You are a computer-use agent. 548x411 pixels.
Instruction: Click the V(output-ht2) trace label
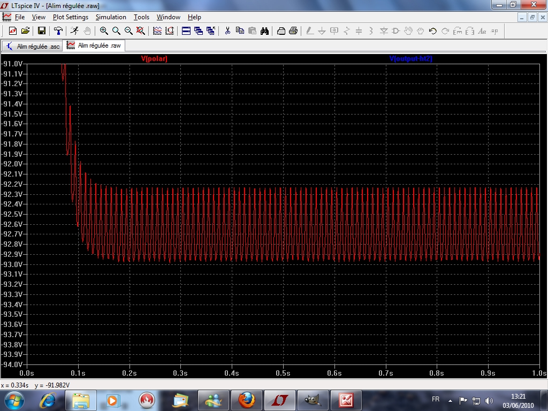click(x=410, y=59)
